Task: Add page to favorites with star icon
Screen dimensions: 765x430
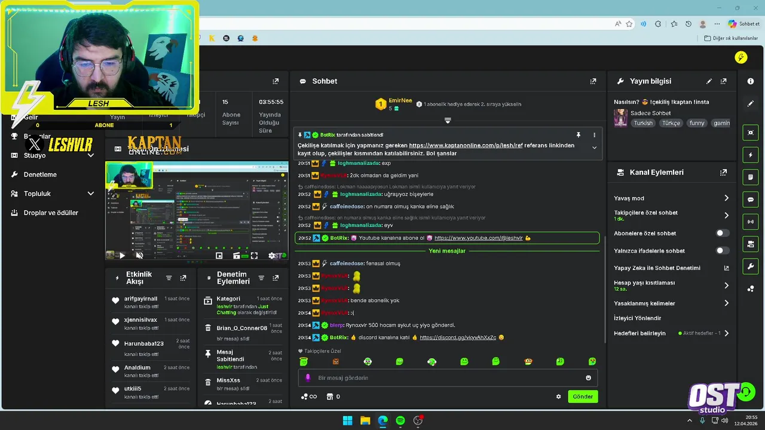Action: coord(629,24)
